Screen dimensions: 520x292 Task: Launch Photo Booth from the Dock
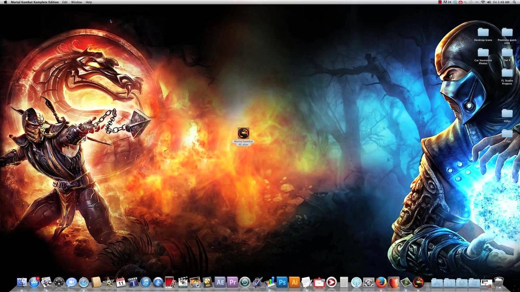click(x=170, y=282)
